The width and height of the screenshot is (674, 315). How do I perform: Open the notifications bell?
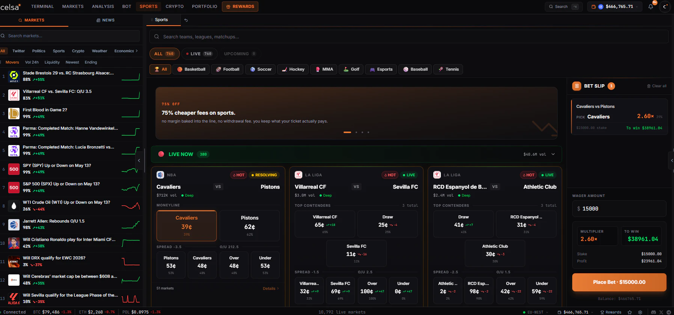[x=651, y=6]
